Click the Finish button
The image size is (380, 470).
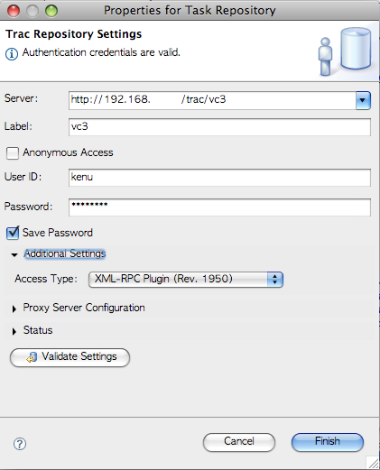(328, 442)
